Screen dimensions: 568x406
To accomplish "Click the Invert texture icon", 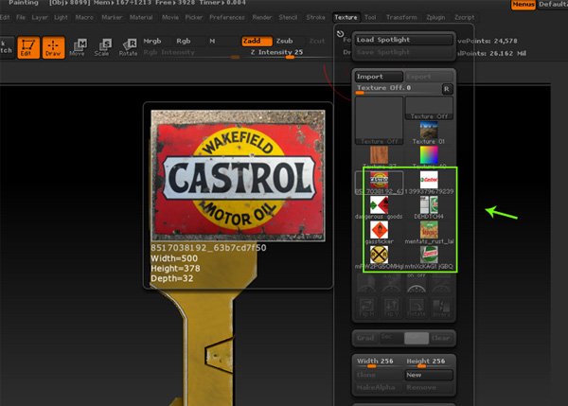I will (x=441, y=308).
